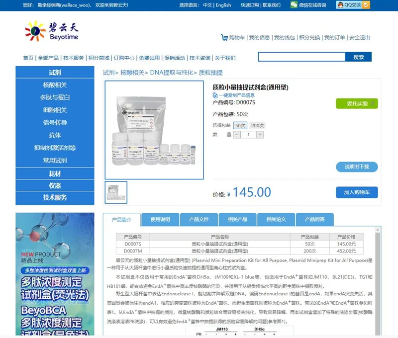Download manual via 说明书下载 button
398x338 pixels.
(357, 167)
